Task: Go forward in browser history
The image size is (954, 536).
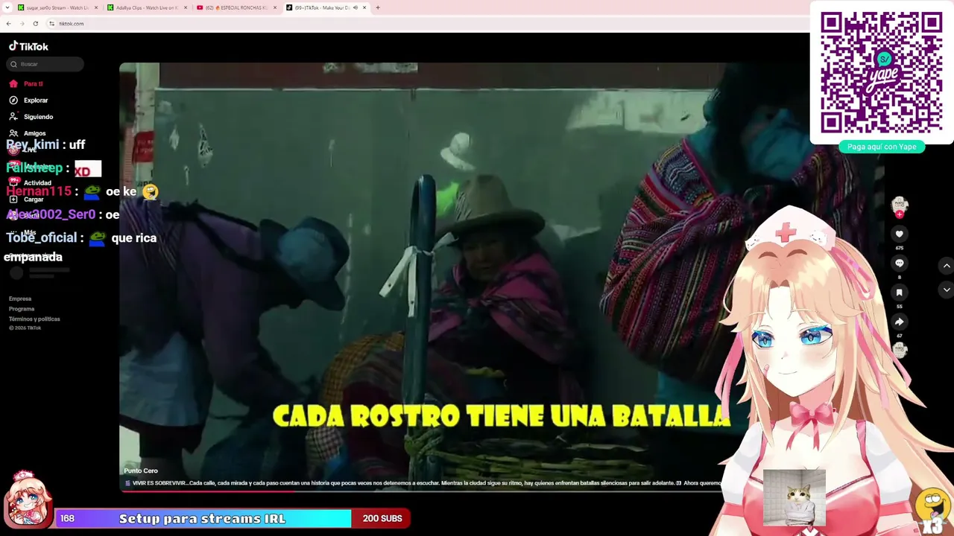Action: (x=22, y=24)
